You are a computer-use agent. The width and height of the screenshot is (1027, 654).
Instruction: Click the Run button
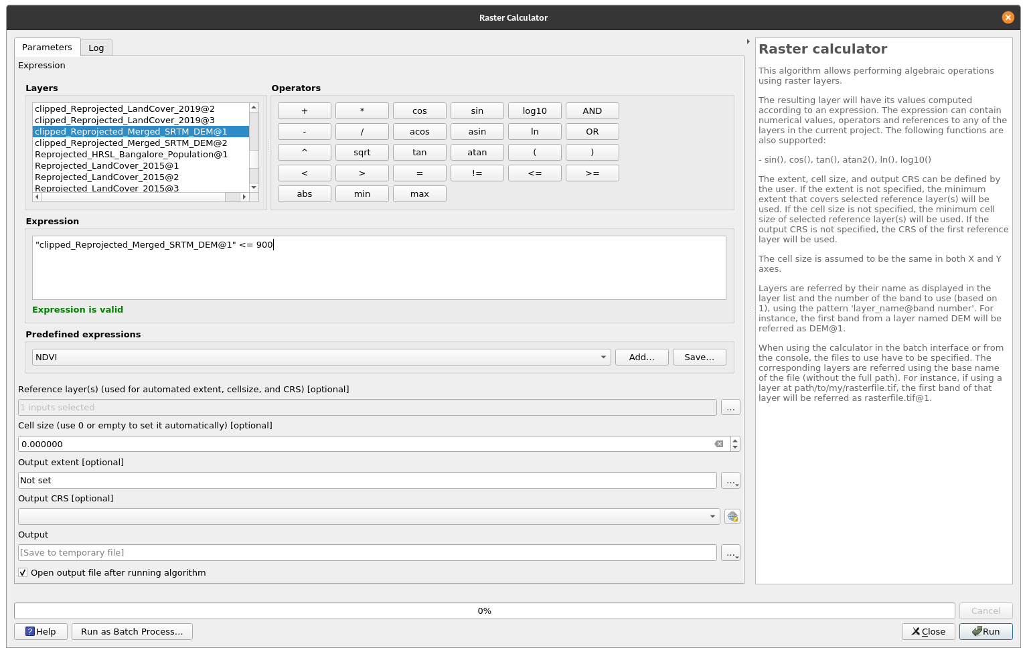tap(985, 631)
